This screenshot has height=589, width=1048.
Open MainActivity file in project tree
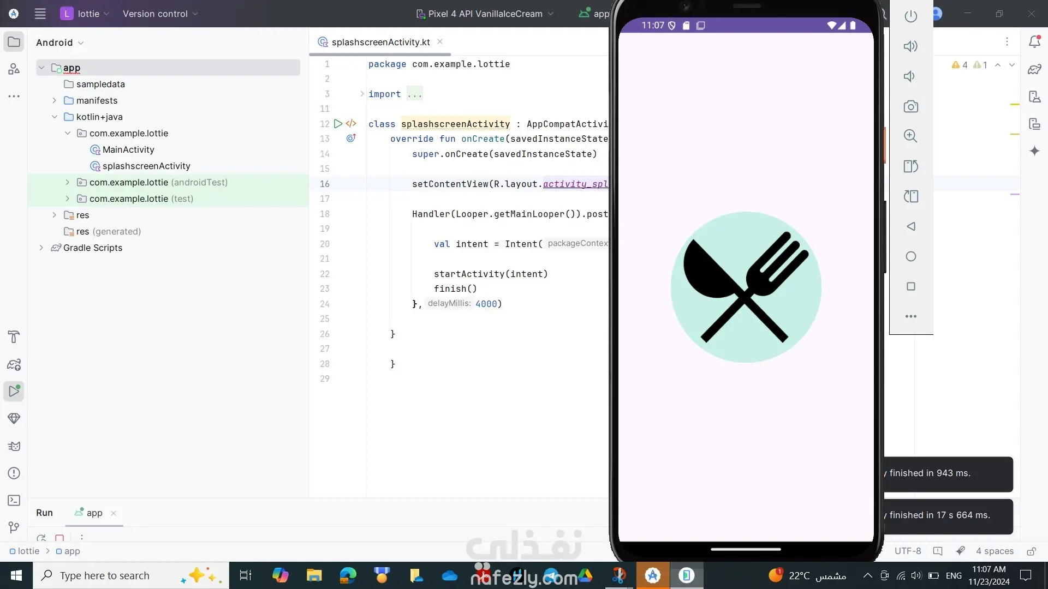pos(128,149)
